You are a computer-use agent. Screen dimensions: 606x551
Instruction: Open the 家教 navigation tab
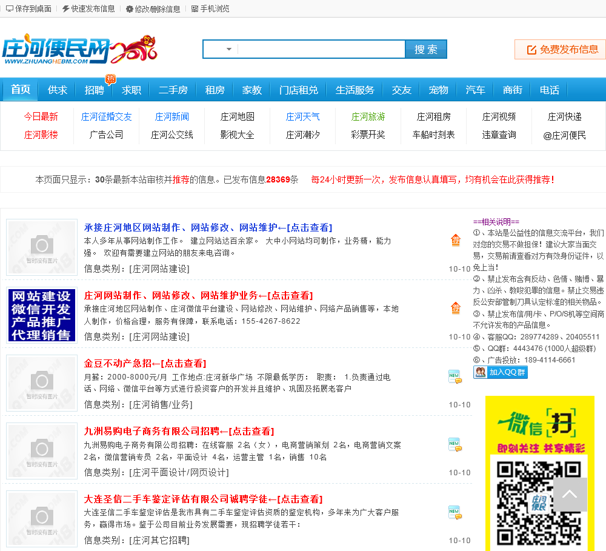pyautogui.click(x=252, y=90)
